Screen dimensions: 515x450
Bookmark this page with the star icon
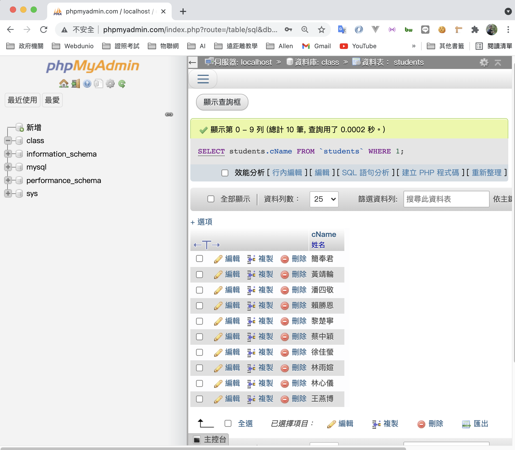click(x=322, y=30)
